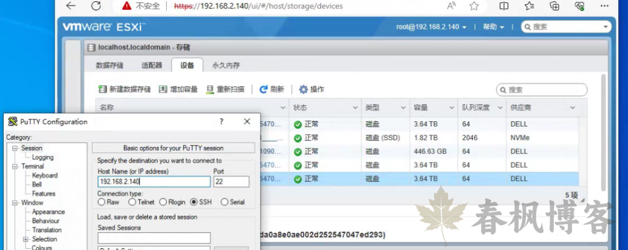The height and width of the screenshot is (250, 628).
Task: Expand the Selection tree node
Action: [x=26, y=239]
